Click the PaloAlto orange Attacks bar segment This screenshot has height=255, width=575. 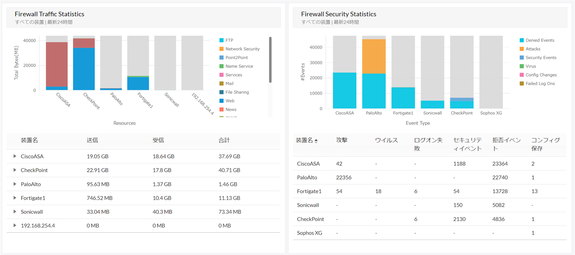tap(374, 56)
